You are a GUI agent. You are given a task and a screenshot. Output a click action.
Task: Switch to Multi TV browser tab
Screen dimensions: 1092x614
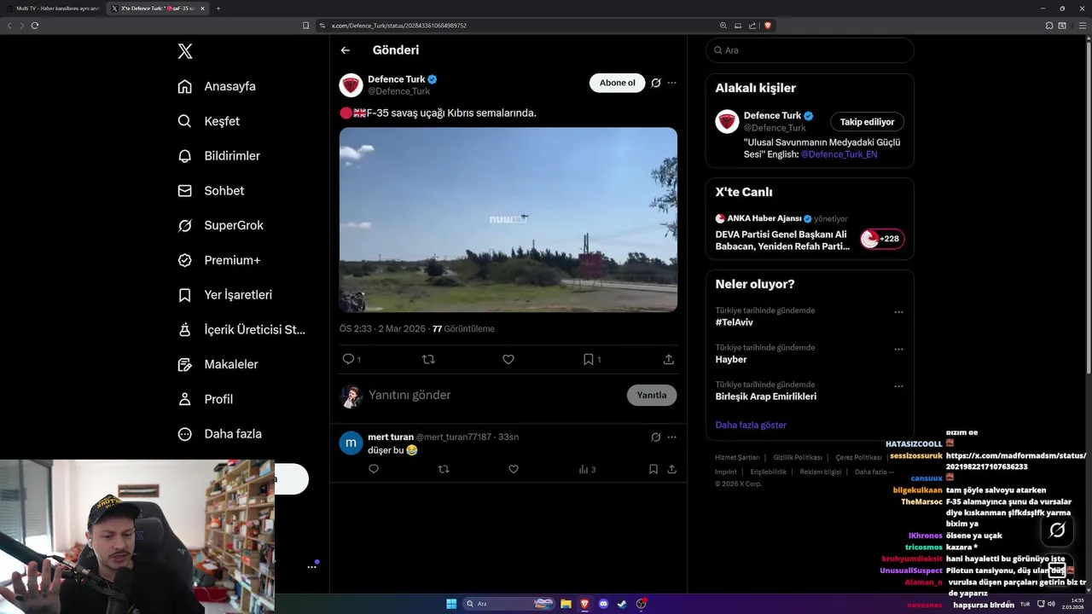click(x=53, y=9)
